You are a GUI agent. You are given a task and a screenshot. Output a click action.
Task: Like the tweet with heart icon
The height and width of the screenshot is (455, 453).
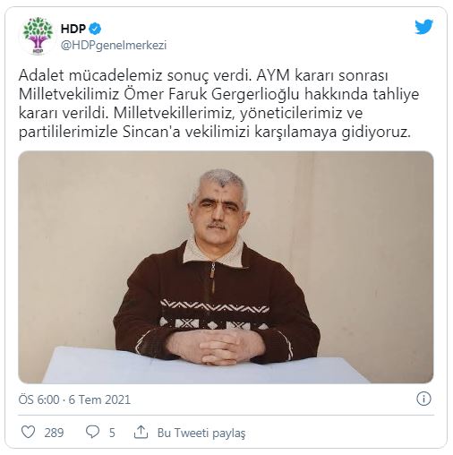click(x=29, y=432)
